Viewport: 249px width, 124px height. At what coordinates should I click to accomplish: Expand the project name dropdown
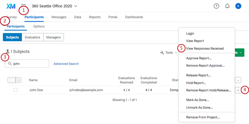76,6
